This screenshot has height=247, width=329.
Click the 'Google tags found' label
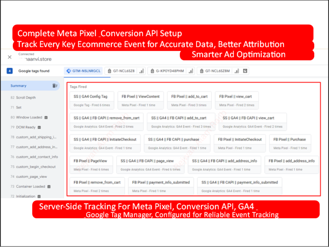34,71
